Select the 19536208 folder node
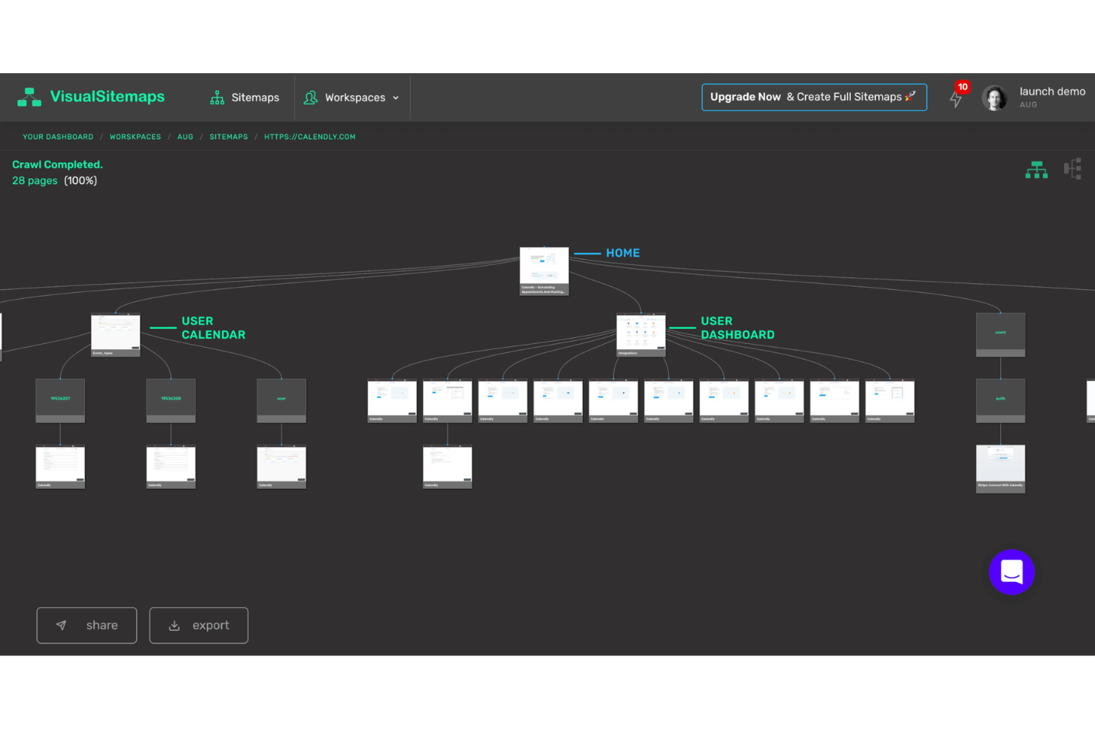This screenshot has width=1095, height=730. [x=171, y=401]
